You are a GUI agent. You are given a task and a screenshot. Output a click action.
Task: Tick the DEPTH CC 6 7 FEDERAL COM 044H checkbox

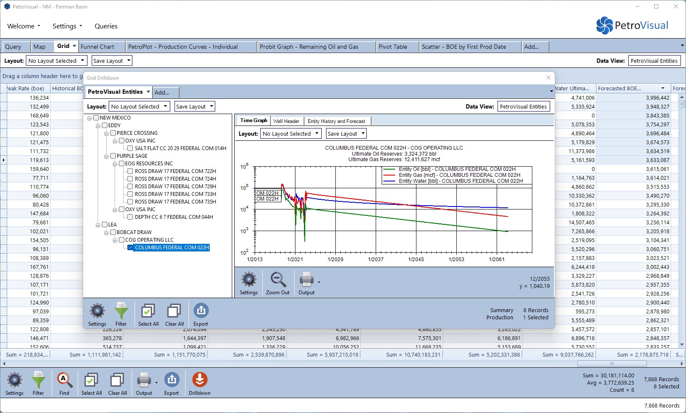click(x=130, y=217)
